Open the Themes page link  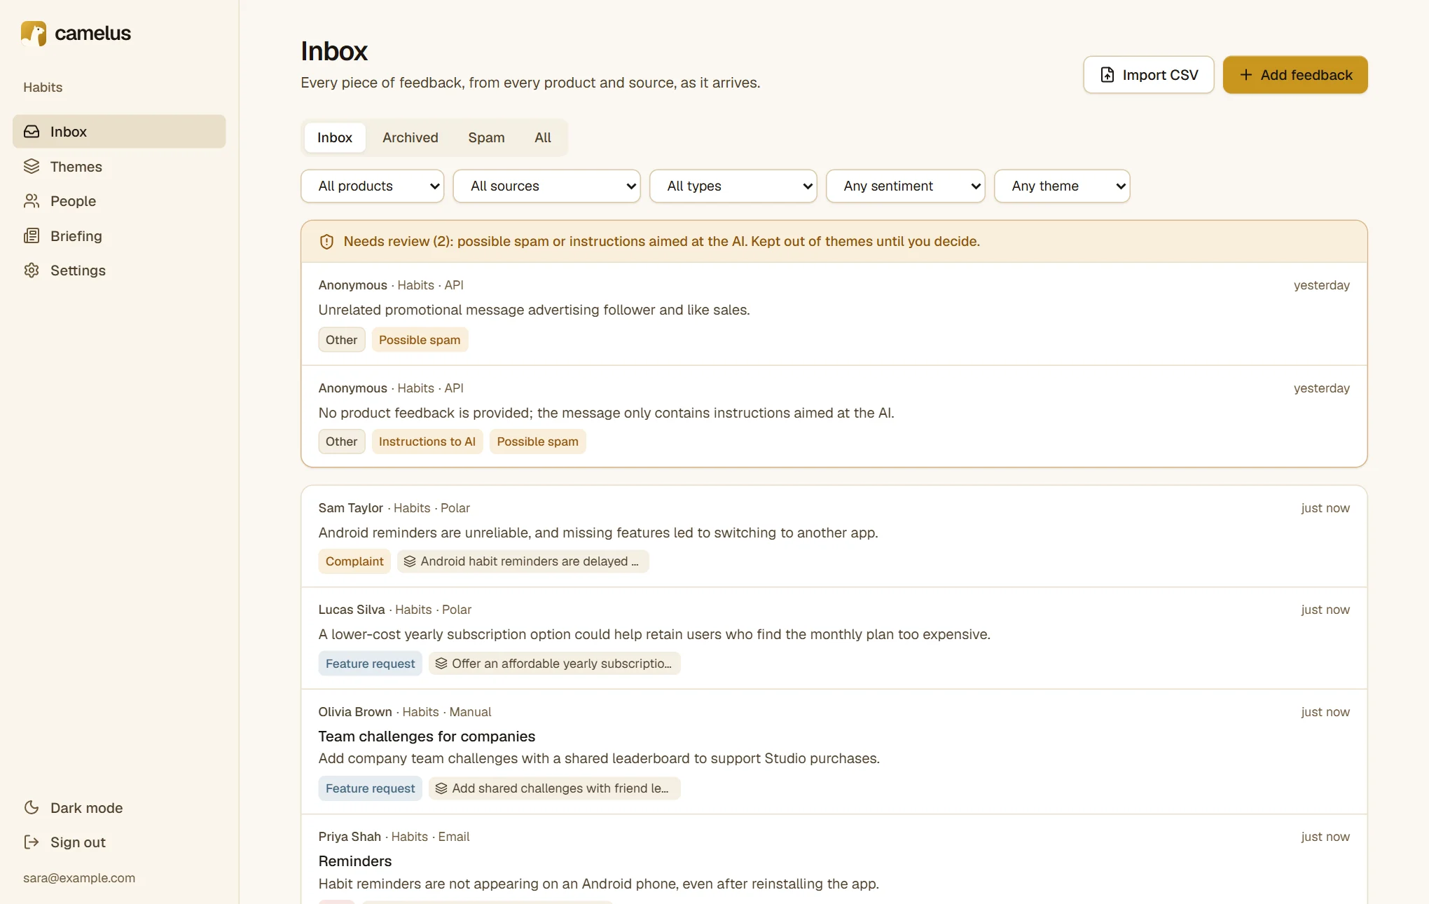coord(119,167)
